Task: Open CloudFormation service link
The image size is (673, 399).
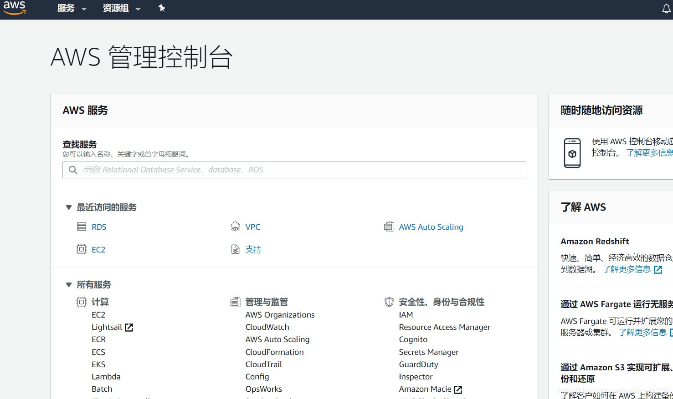Action: coord(274,352)
